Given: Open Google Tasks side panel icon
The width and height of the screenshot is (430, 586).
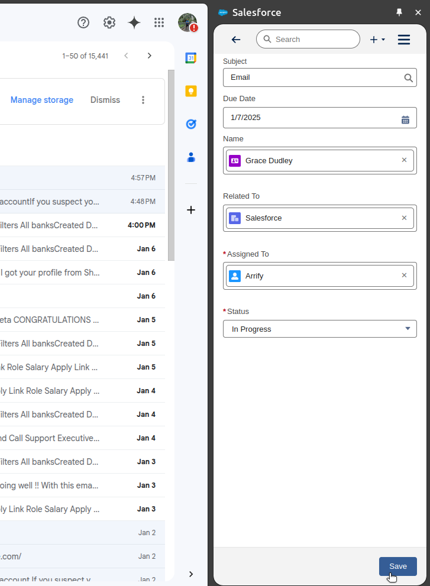Looking at the screenshot, I should click(191, 124).
